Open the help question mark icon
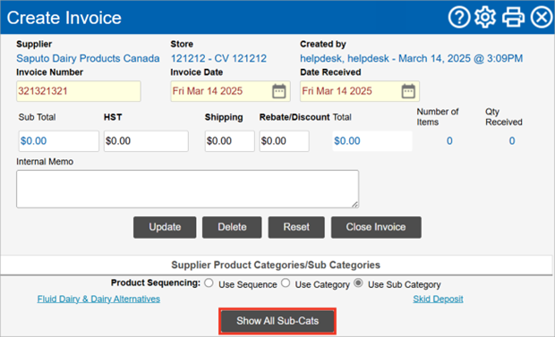Screen dimensions: 555x337 point(459,17)
